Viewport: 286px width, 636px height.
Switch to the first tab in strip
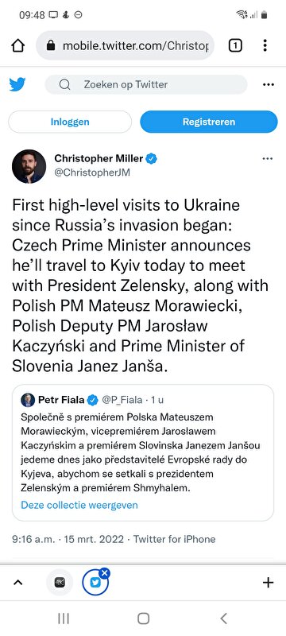click(x=60, y=583)
